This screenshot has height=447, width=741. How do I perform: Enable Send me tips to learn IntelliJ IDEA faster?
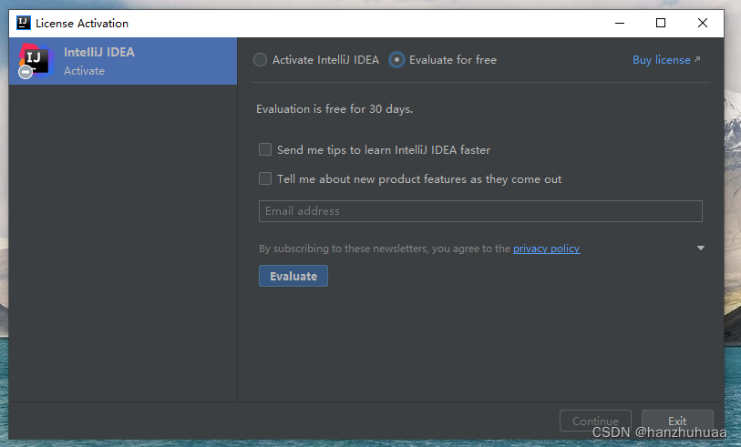coord(265,149)
